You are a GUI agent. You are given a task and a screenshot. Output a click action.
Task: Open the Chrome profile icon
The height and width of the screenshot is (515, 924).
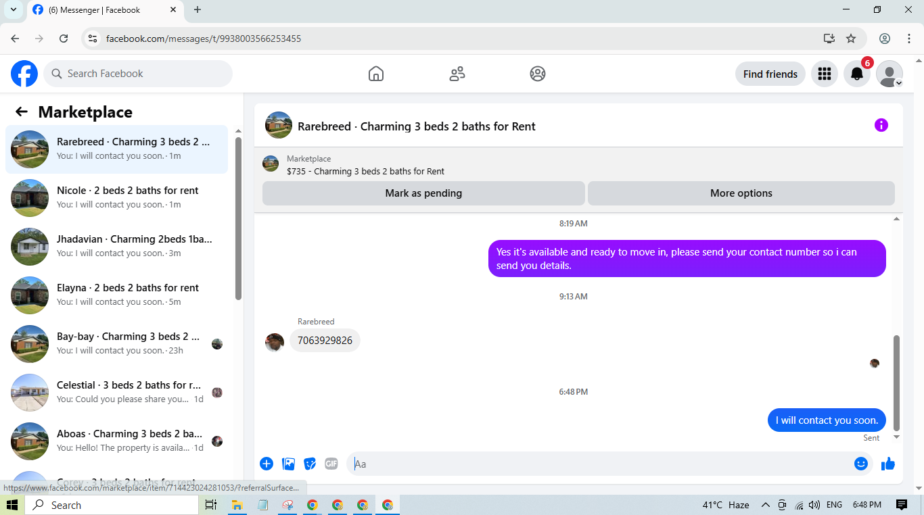885,39
